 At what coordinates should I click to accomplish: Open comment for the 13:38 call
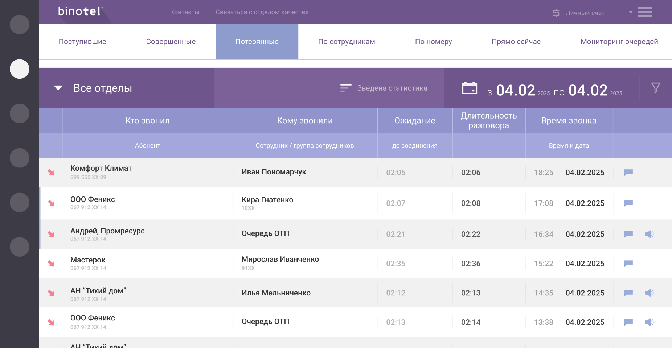628,322
